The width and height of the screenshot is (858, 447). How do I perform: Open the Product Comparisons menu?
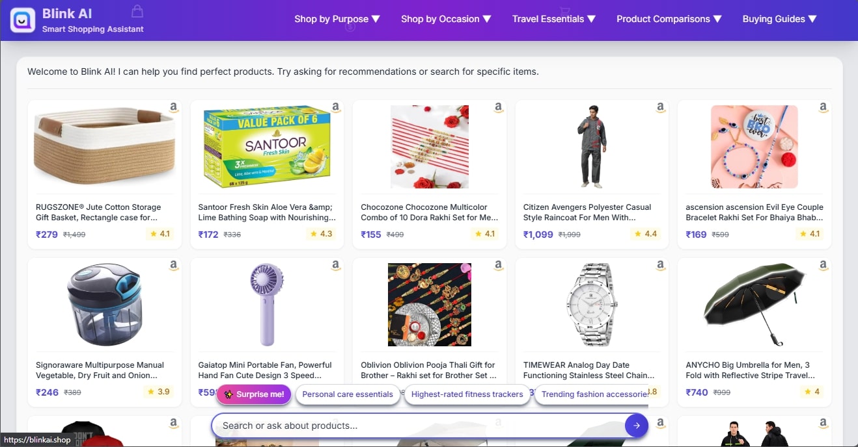[669, 19]
